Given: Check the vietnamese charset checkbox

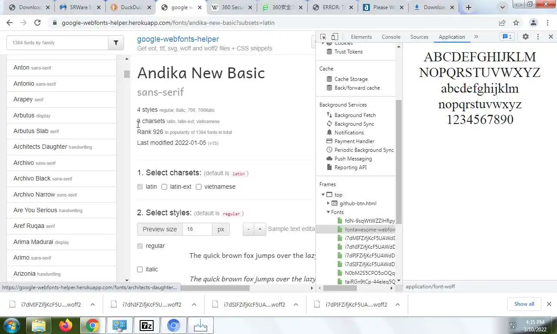Looking at the screenshot, I should (x=198, y=187).
